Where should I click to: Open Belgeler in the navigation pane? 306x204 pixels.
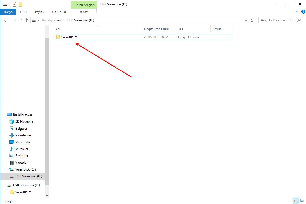pyautogui.click(x=21, y=129)
